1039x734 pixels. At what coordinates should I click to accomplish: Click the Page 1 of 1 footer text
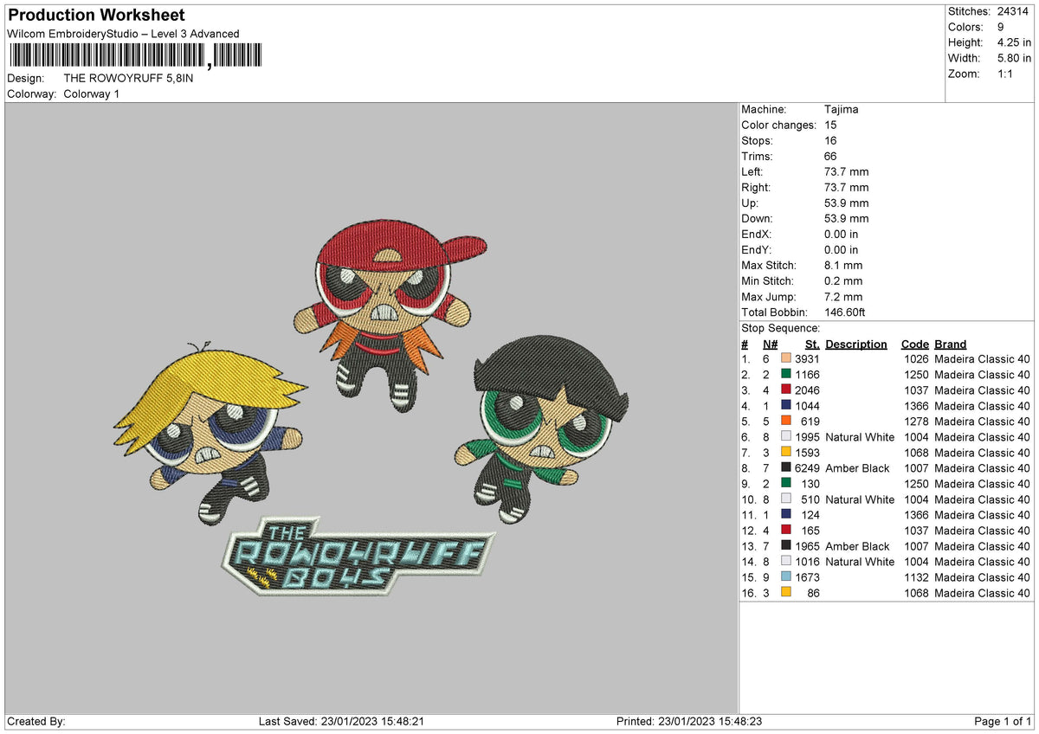pos(1003,721)
